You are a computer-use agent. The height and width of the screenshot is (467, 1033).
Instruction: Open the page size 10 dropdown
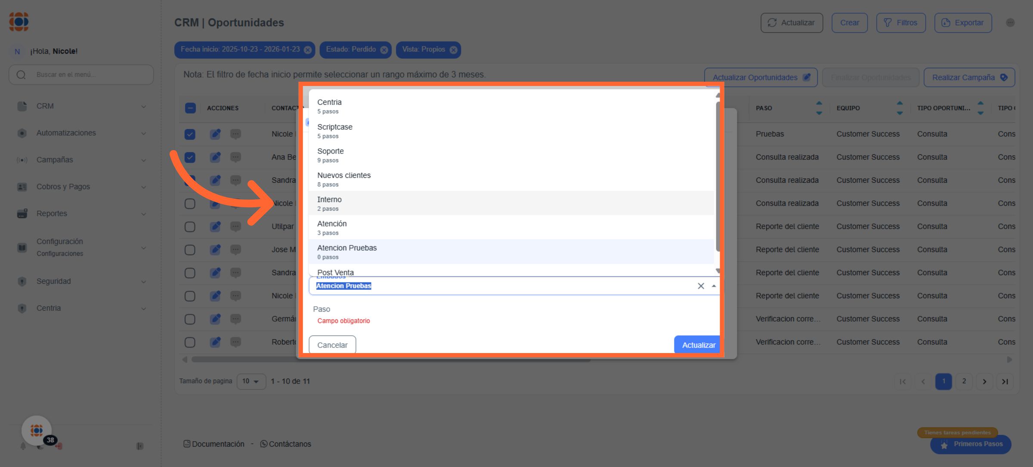tap(251, 381)
